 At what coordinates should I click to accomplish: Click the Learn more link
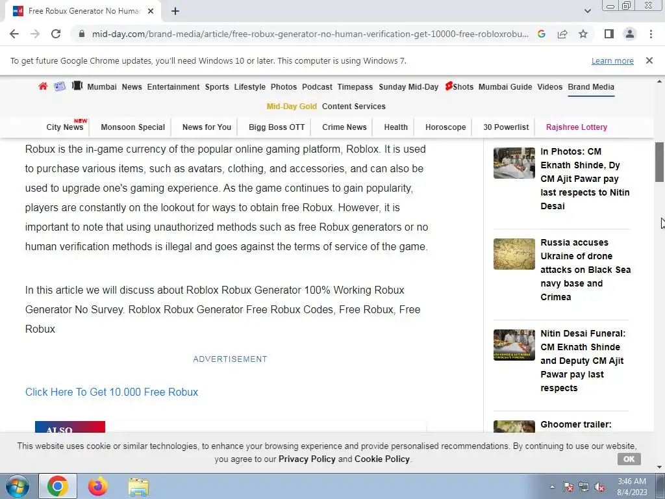click(x=612, y=61)
